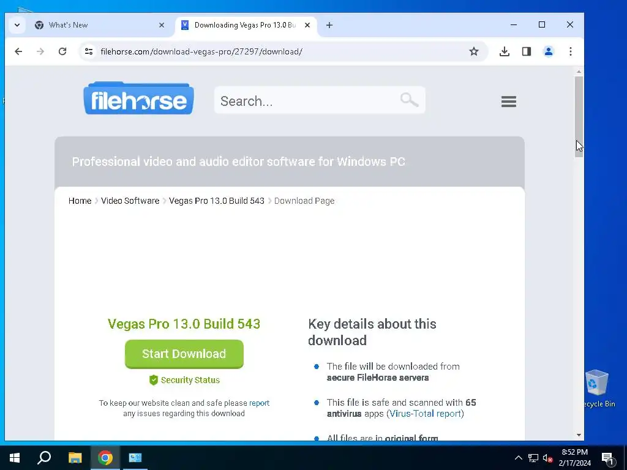The width and height of the screenshot is (627, 470).
Task: Close the What's New tab
Action: (162, 24)
